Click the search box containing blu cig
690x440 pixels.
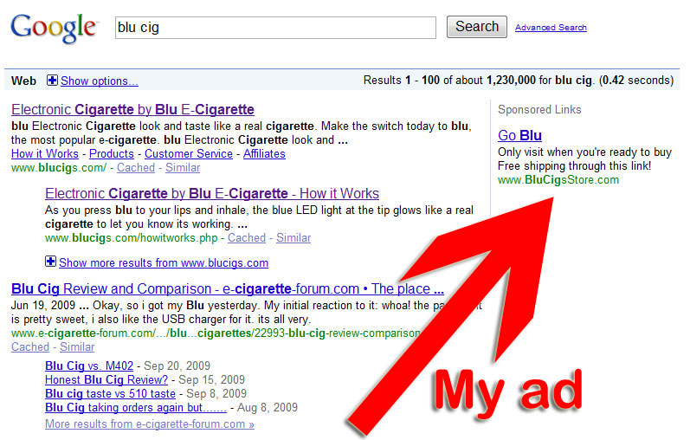275,28
